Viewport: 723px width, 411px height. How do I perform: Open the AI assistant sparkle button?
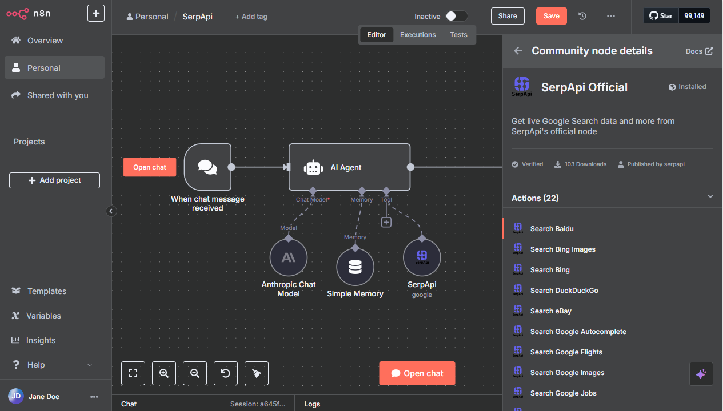click(x=701, y=374)
